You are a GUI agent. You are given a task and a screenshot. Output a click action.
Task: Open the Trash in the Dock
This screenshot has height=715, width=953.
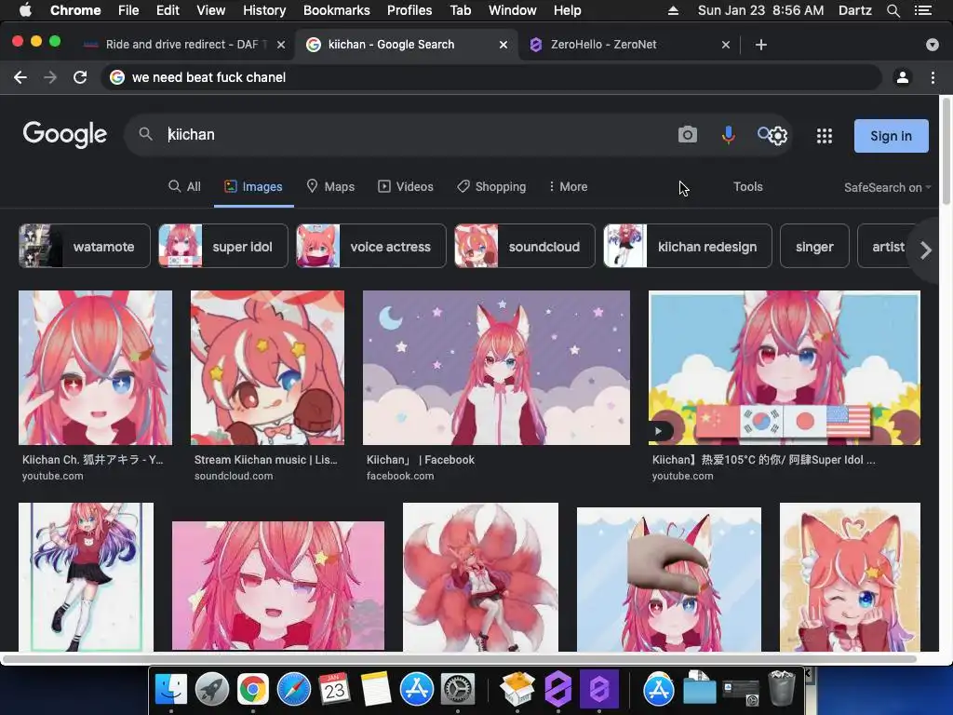(782, 688)
